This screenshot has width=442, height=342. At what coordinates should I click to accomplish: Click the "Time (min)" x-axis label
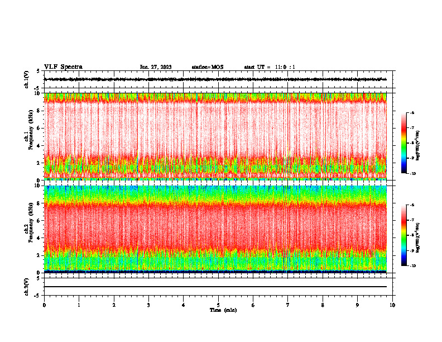pos(223,310)
